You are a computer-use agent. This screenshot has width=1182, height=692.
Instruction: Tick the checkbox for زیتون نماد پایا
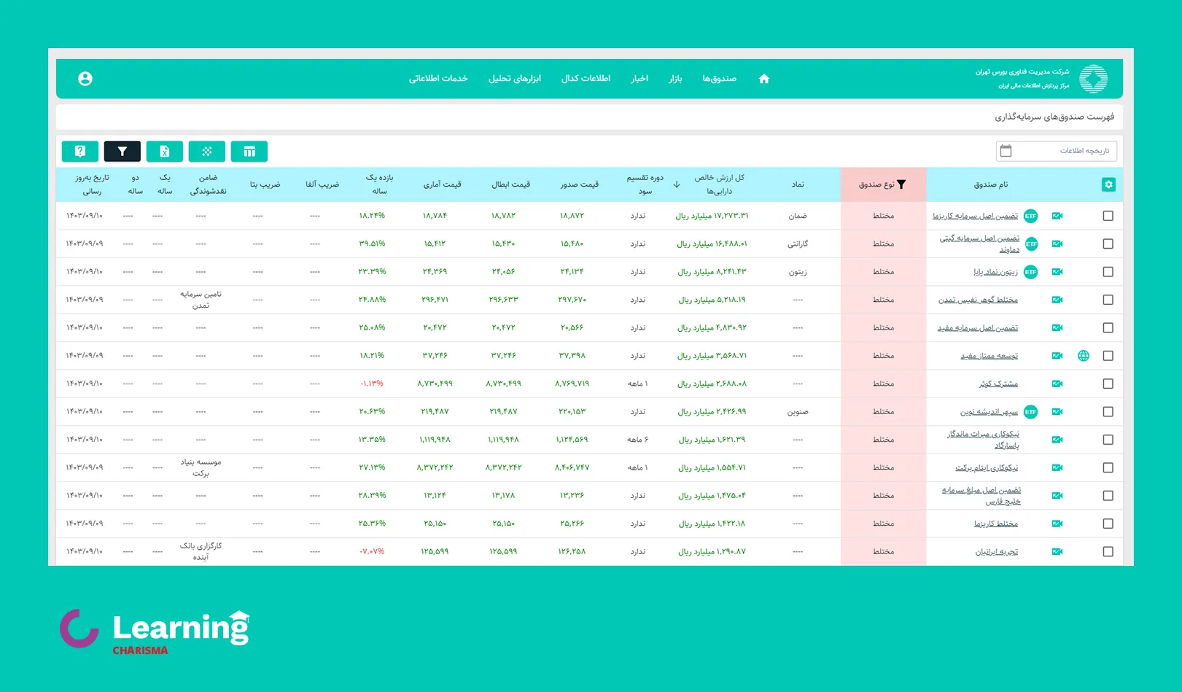pos(1108,272)
